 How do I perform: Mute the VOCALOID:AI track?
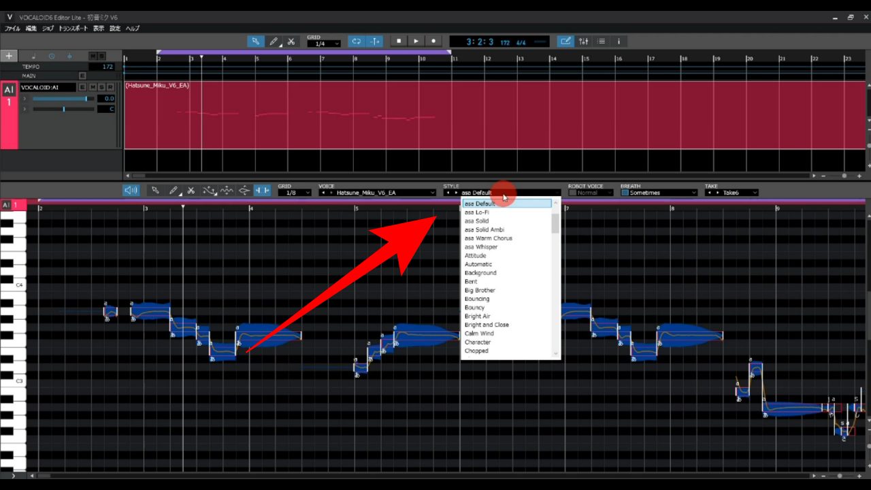pos(92,87)
